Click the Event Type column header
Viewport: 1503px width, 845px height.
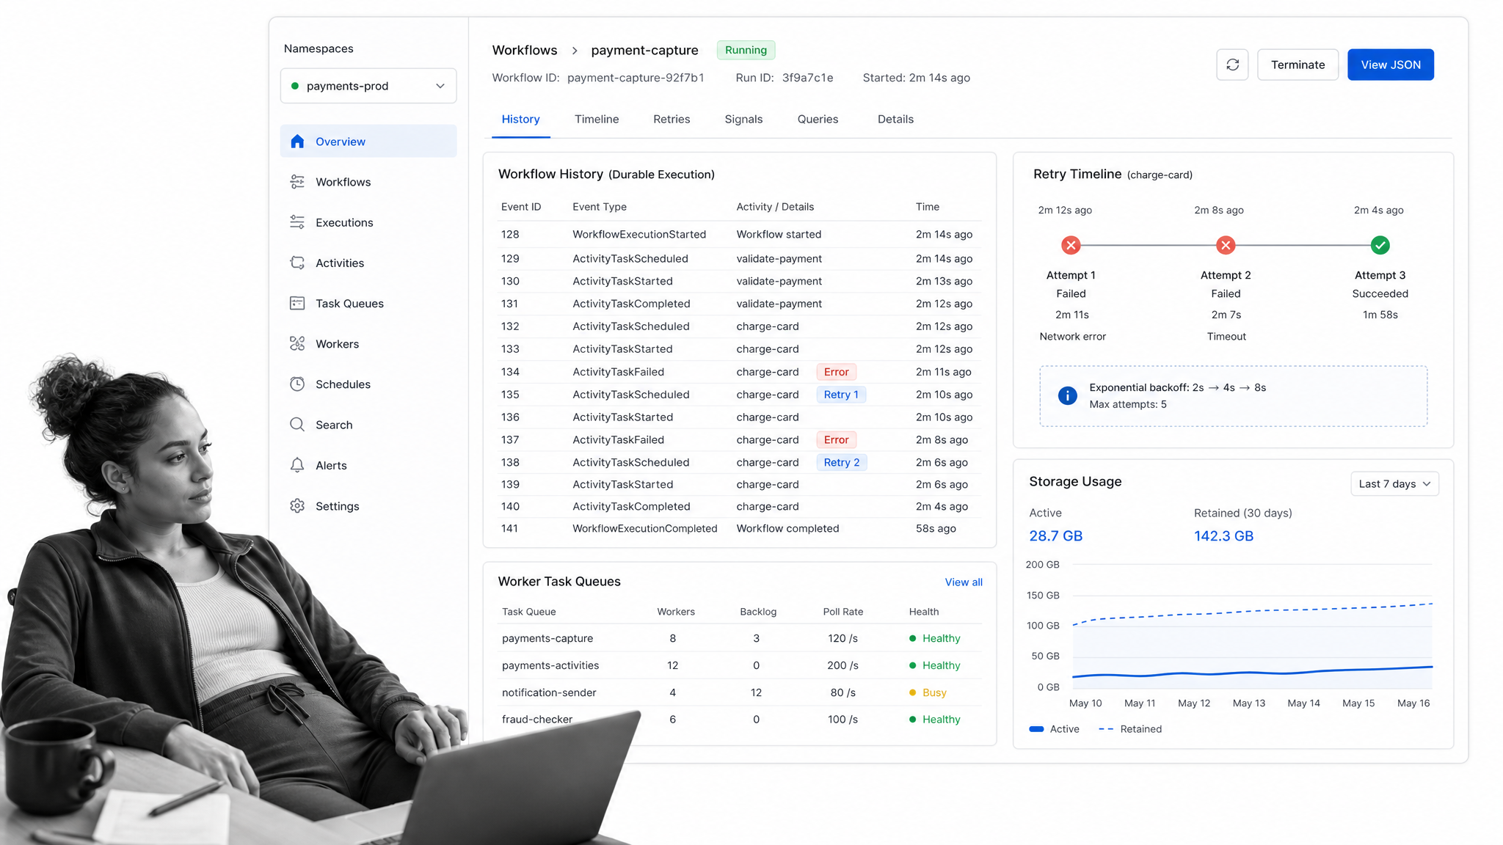(x=600, y=207)
